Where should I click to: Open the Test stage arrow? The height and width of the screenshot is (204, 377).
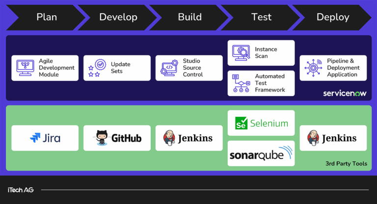(x=261, y=17)
